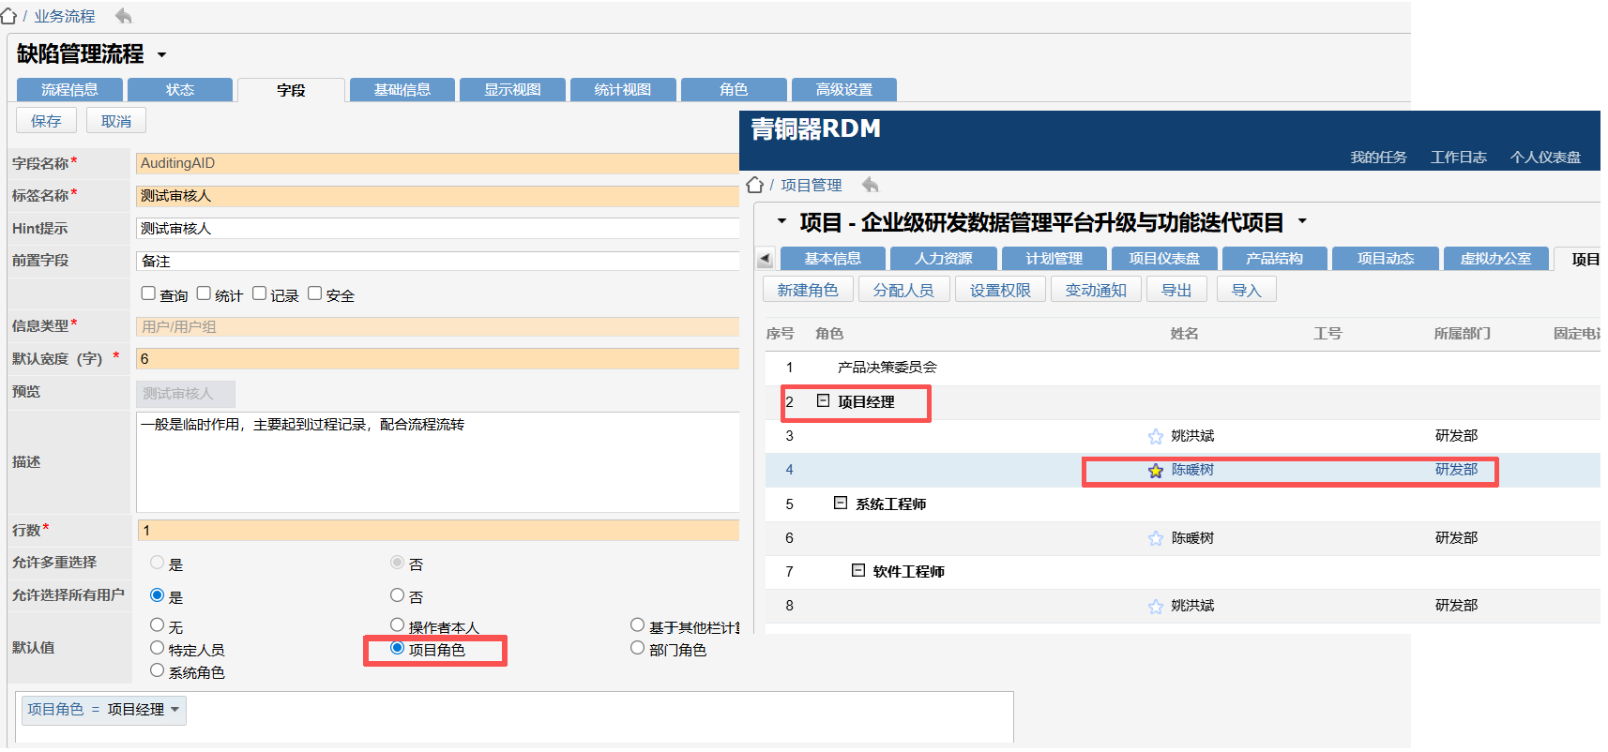1608x752 pixels.
Task: Click the home icon before 业务流程
Action: (8, 16)
